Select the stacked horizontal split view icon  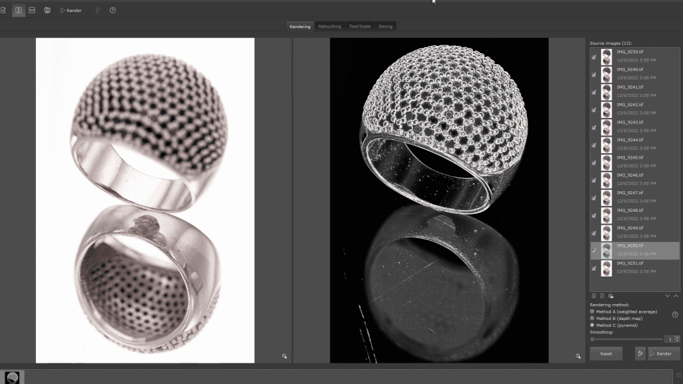pyautogui.click(x=32, y=10)
